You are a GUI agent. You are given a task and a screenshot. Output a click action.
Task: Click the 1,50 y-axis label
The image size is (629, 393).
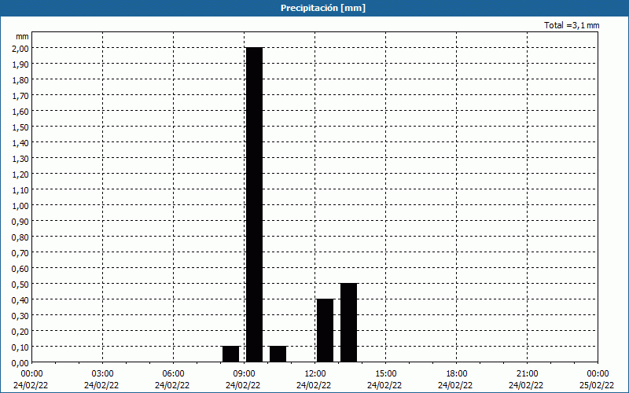pyautogui.click(x=20, y=127)
